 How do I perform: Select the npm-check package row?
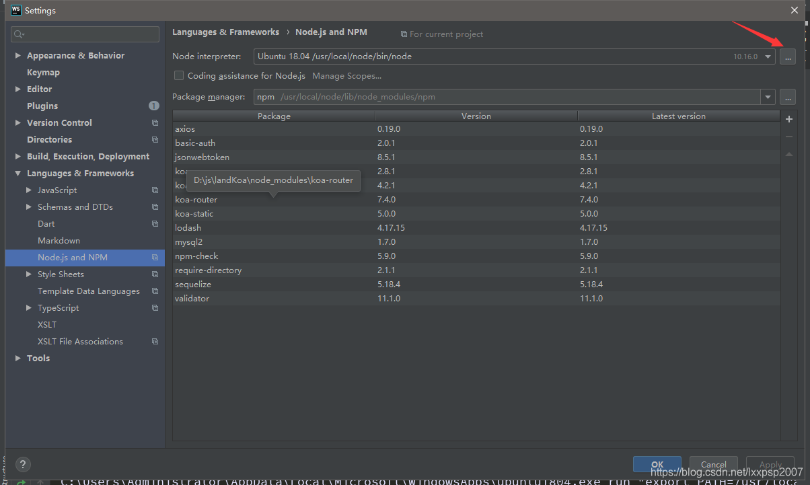pyautogui.click(x=476, y=256)
